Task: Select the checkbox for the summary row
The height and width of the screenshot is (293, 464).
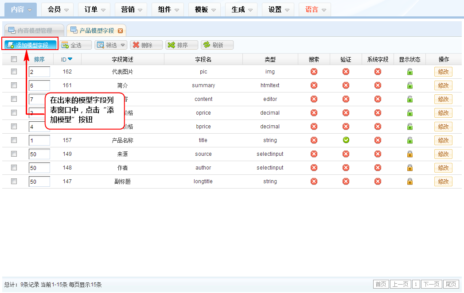Action: [14, 85]
